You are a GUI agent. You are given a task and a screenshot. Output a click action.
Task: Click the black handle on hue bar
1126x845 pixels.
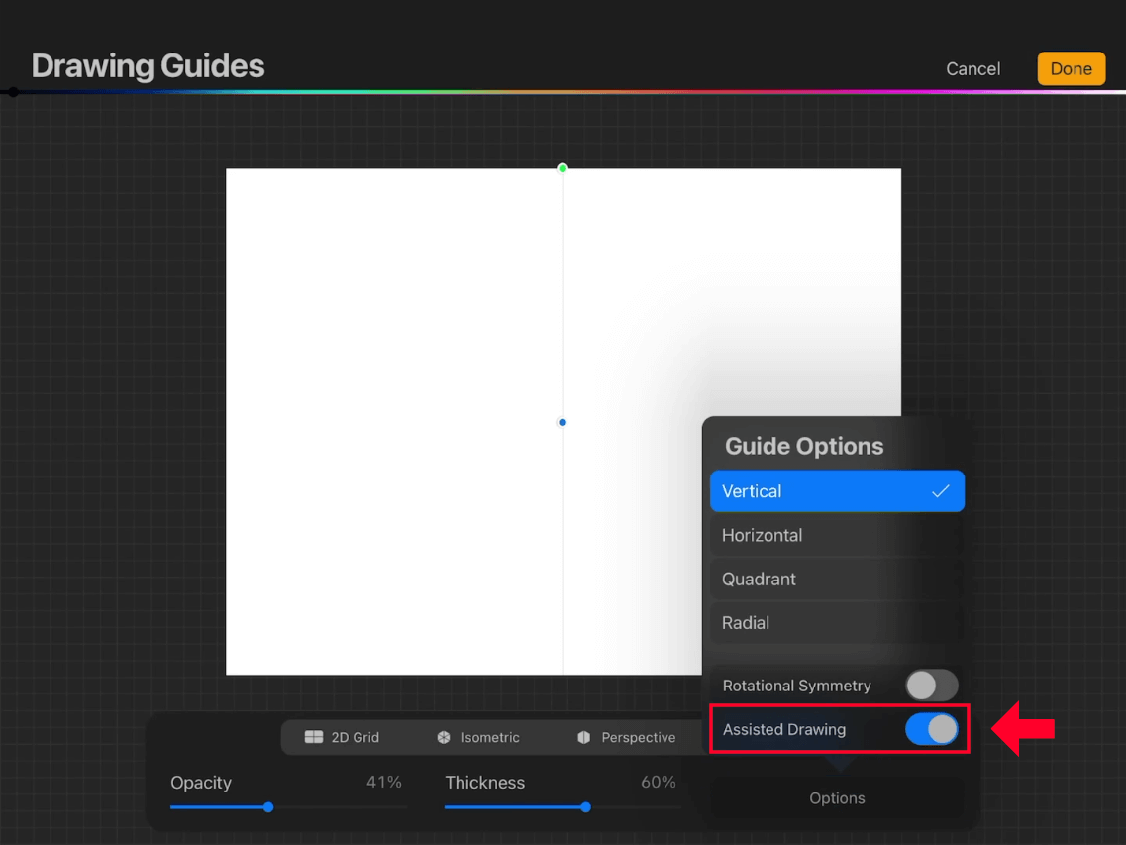pos(13,92)
